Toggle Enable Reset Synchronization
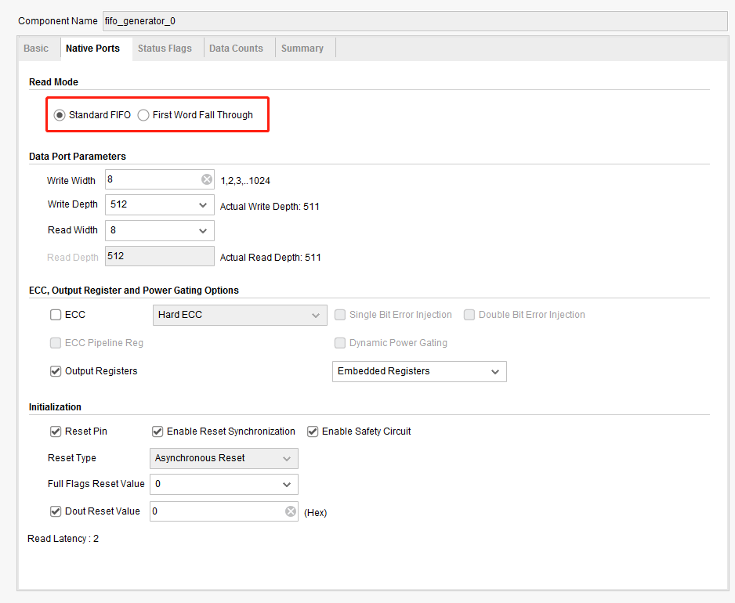The height and width of the screenshot is (603, 735). click(157, 431)
